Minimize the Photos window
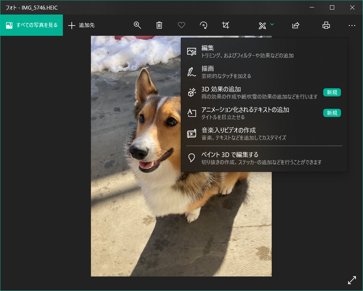Viewport: 363px width, 291px height. [x=312, y=8]
